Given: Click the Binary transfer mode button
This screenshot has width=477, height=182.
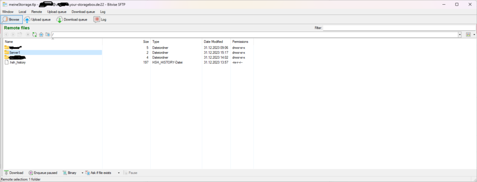Looking at the screenshot, I should 70,173.
